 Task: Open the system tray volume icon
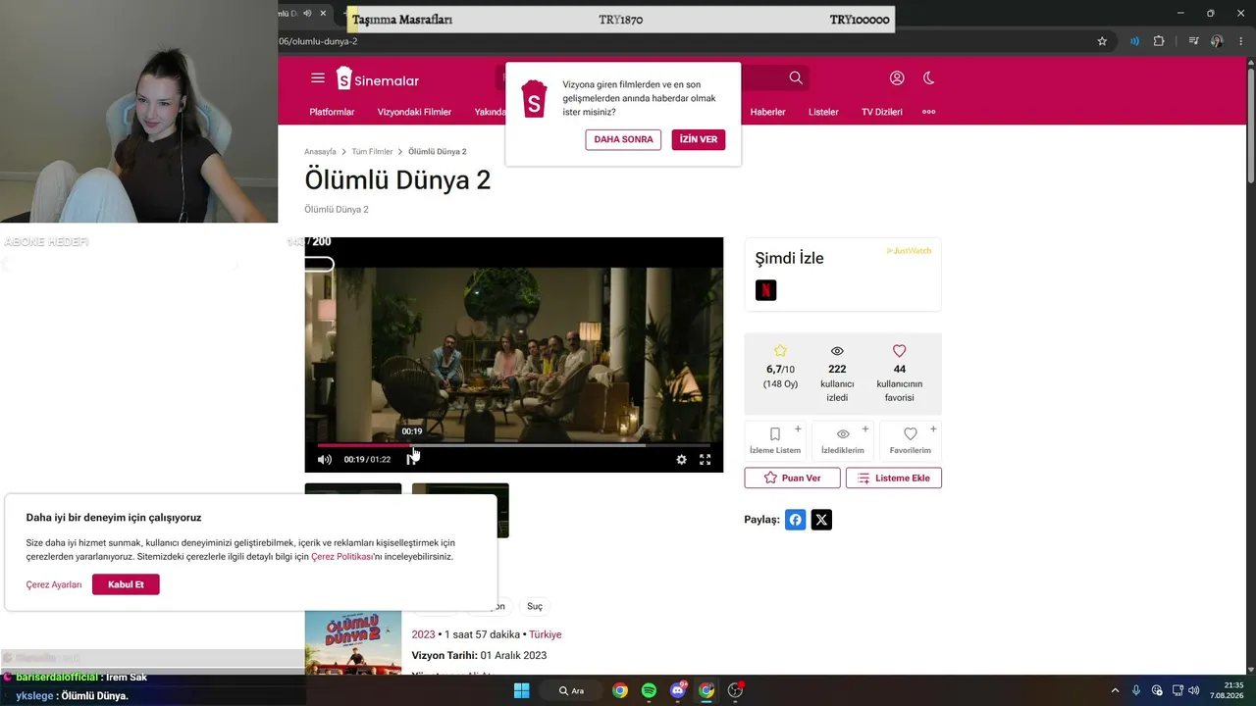coord(1193,690)
